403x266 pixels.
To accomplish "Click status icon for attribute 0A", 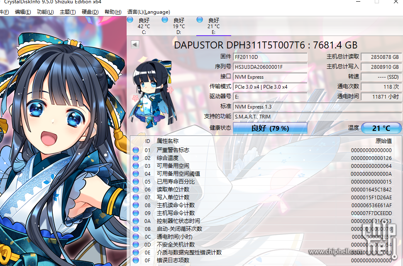I will pyautogui.click(x=136, y=221).
